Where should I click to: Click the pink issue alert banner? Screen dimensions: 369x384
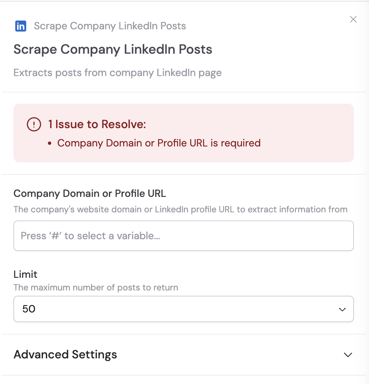pos(184,133)
